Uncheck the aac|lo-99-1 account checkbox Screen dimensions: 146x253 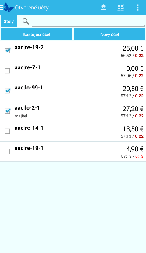tap(7, 91)
